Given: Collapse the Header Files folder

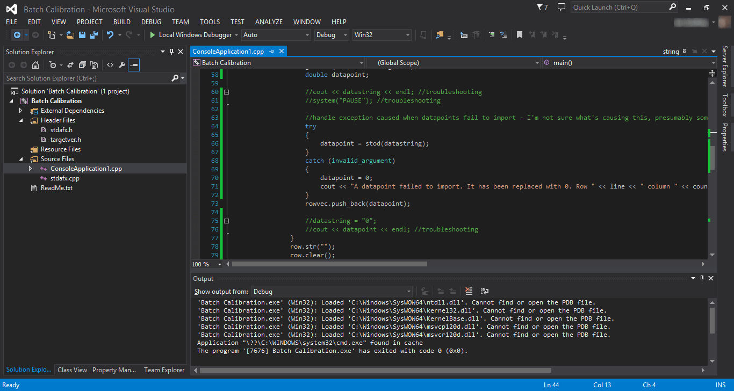Looking at the screenshot, I should click(x=20, y=120).
